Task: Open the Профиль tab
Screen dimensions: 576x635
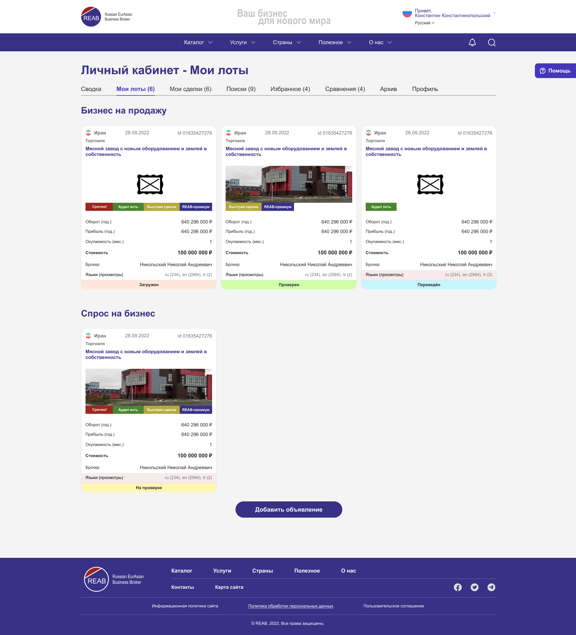Action: [x=425, y=89]
